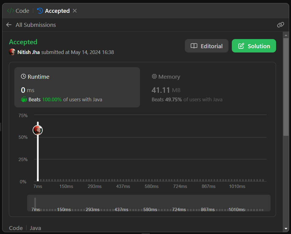291x234 pixels.
Task: Click the clock icon next to Runtime
Action: point(23,77)
